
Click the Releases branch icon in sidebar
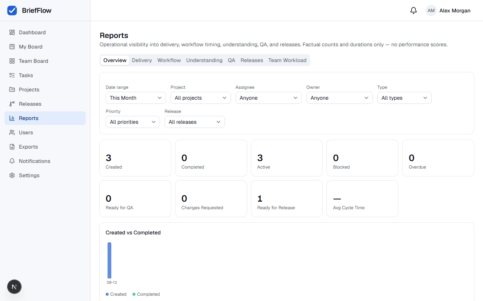click(x=12, y=104)
